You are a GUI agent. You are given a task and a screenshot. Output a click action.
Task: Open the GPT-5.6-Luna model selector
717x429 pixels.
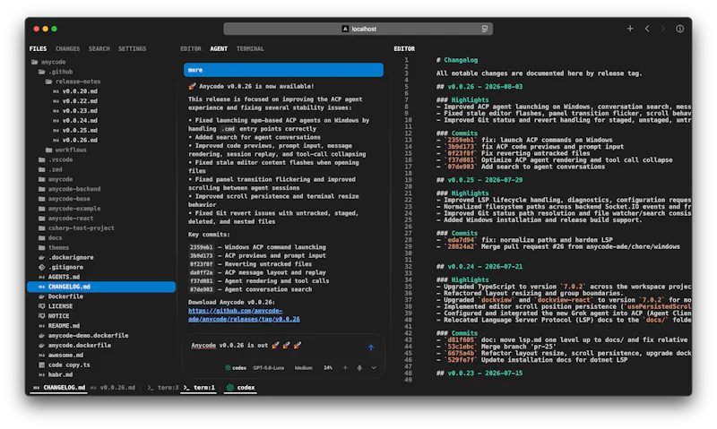[268, 368]
